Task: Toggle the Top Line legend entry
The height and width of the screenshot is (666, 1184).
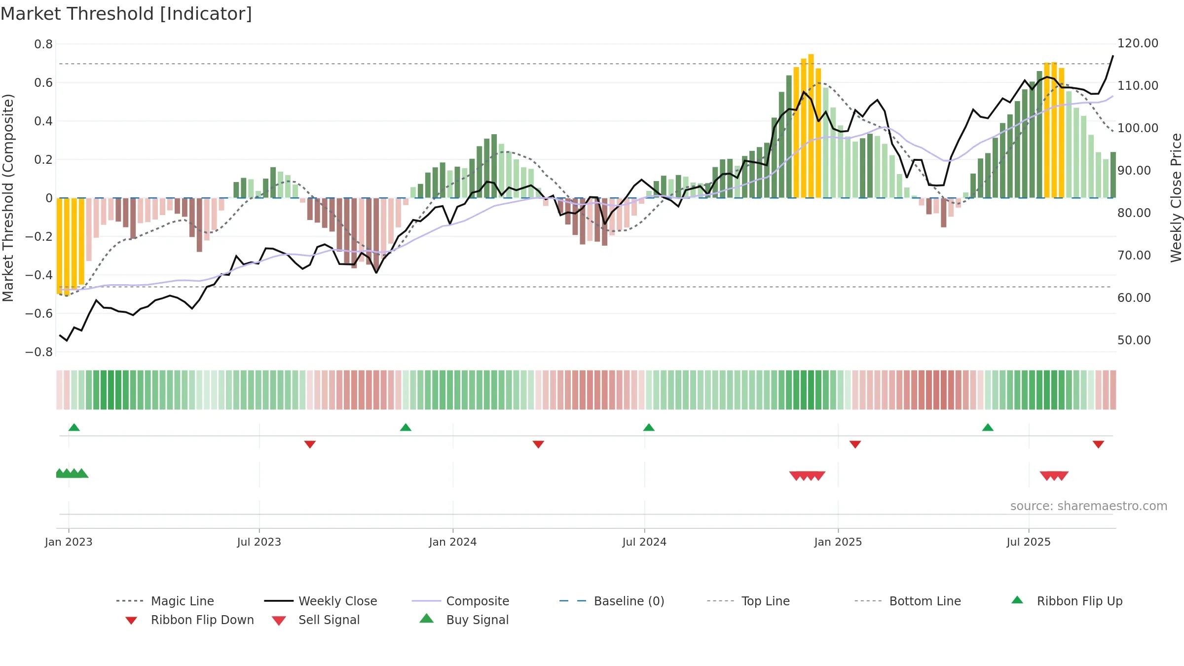Action: point(748,601)
